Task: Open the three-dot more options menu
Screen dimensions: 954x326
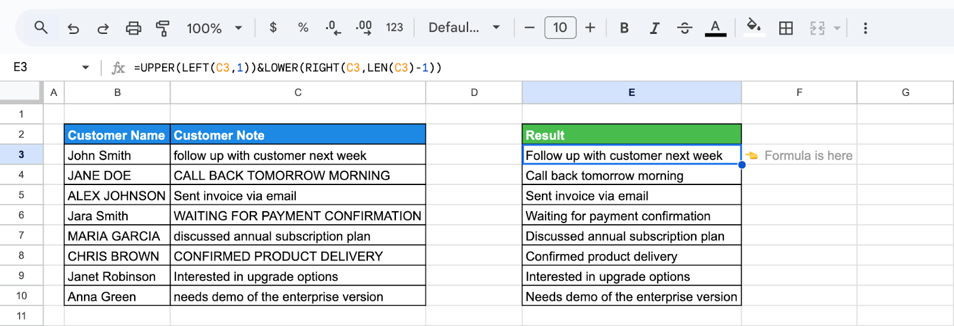Action: click(x=865, y=28)
